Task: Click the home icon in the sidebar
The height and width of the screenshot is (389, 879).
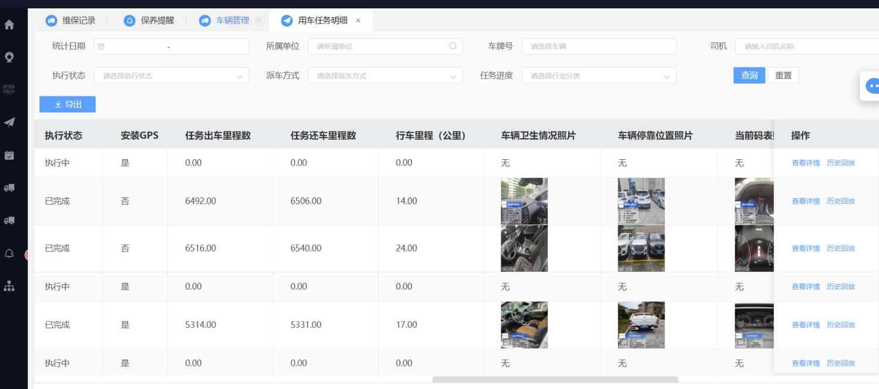Action: (x=9, y=25)
